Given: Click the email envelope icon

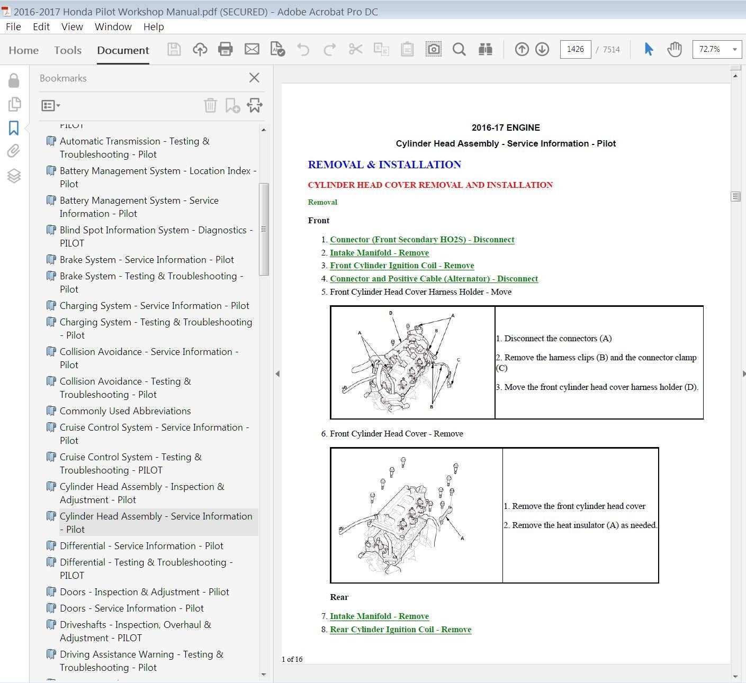Looking at the screenshot, I should tap(251, 49).
